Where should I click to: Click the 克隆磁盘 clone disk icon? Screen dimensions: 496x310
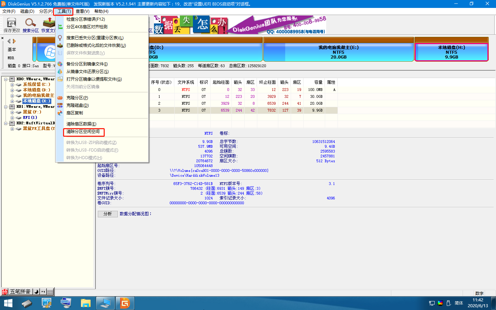[x=60, y=105]
